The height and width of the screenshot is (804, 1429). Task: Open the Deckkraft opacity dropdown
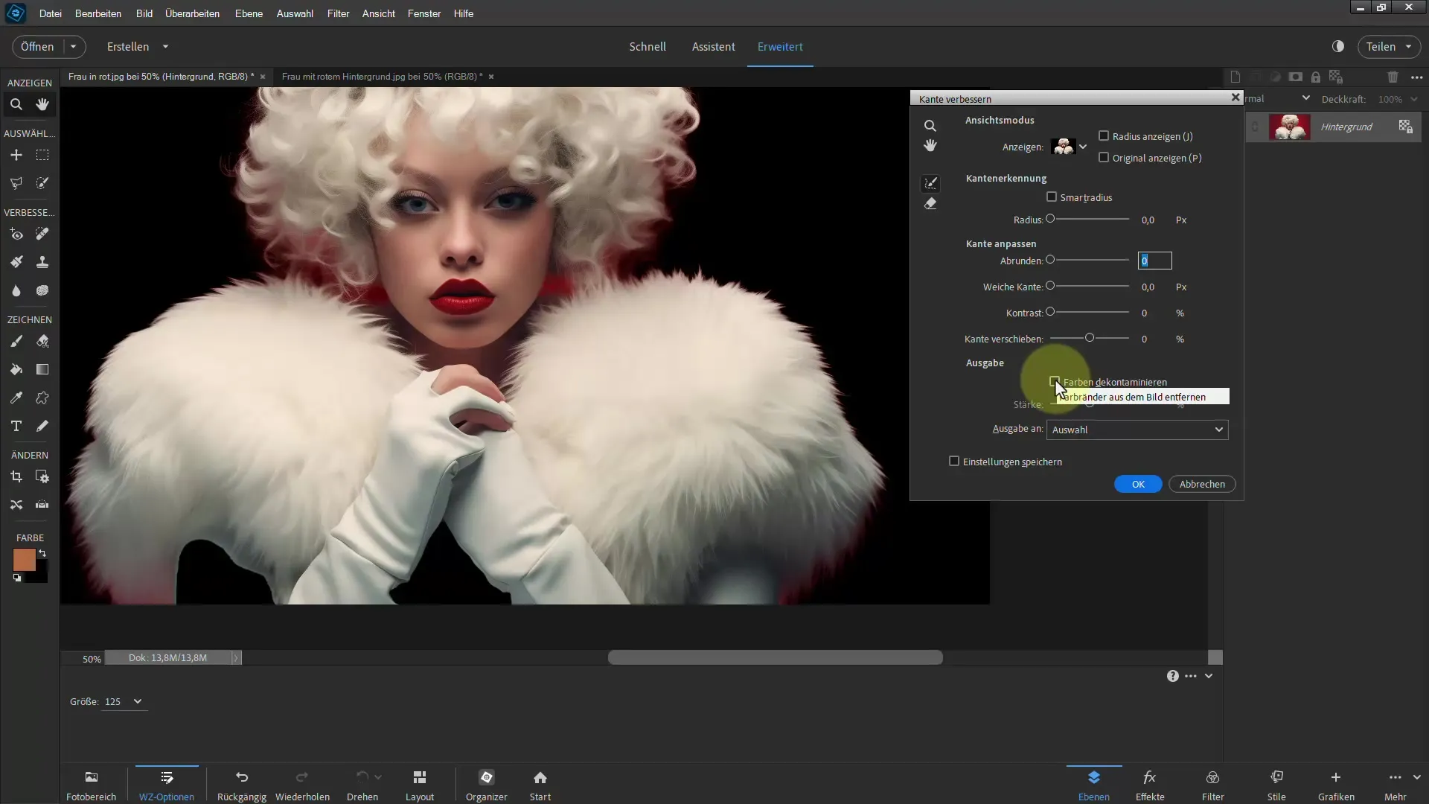1414,99
